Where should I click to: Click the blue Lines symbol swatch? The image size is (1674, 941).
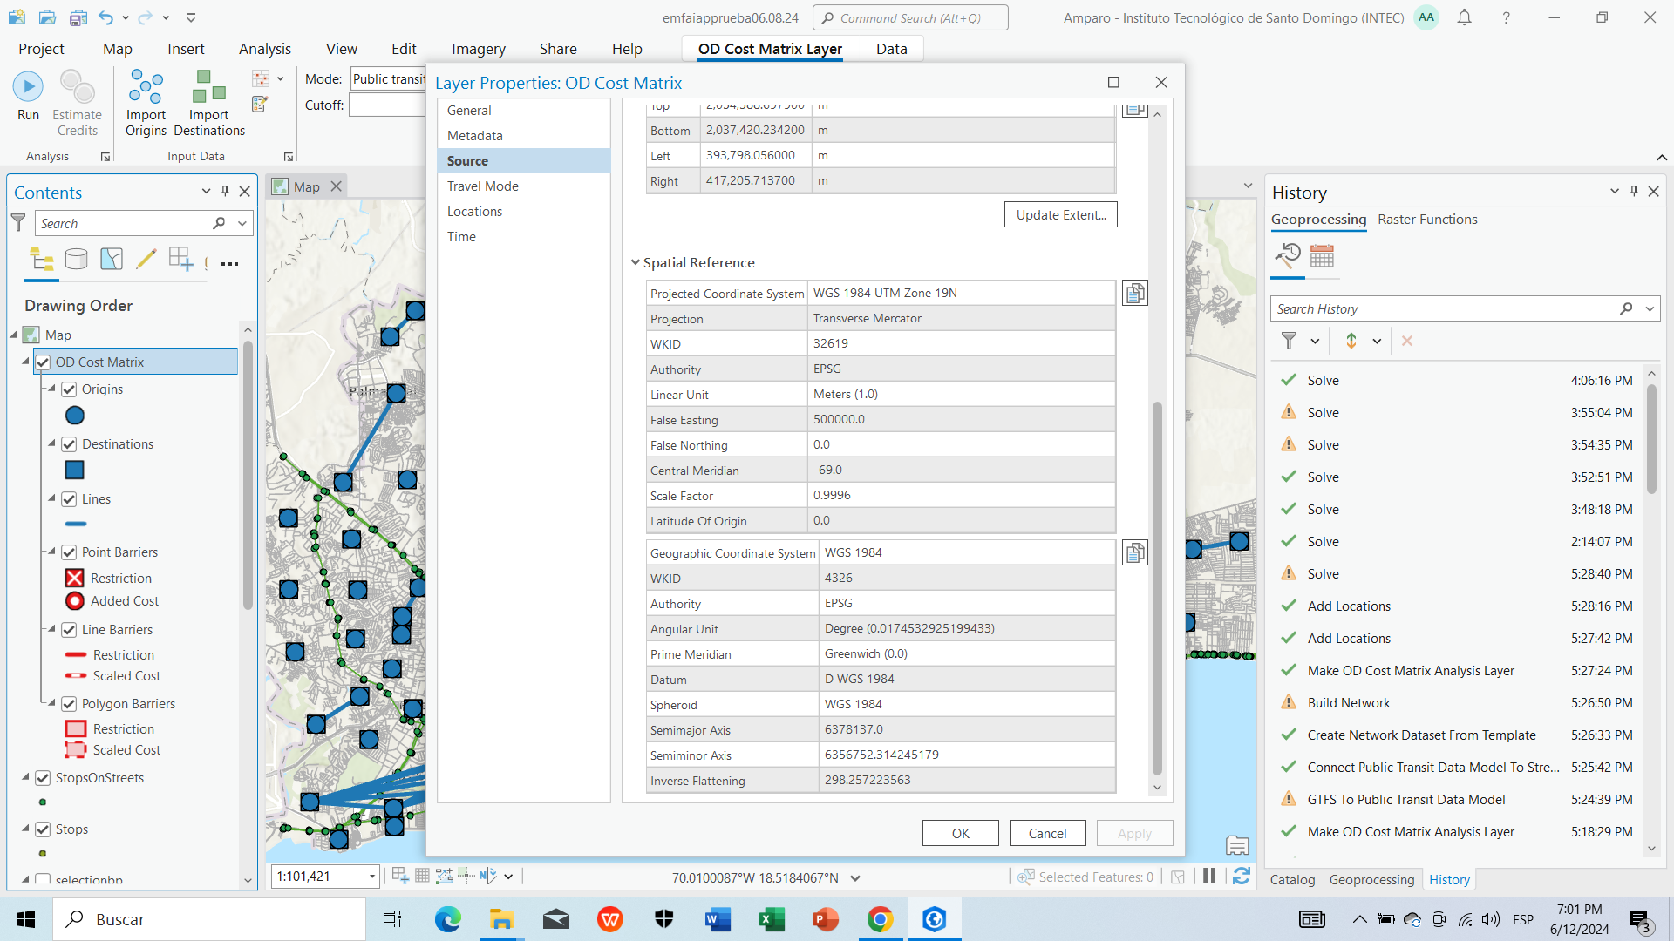click(x=76, y=524)
